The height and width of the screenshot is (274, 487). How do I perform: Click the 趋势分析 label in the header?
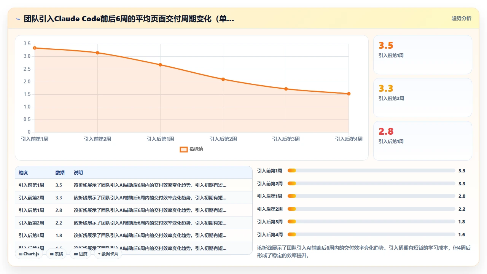tap(461, 18)
